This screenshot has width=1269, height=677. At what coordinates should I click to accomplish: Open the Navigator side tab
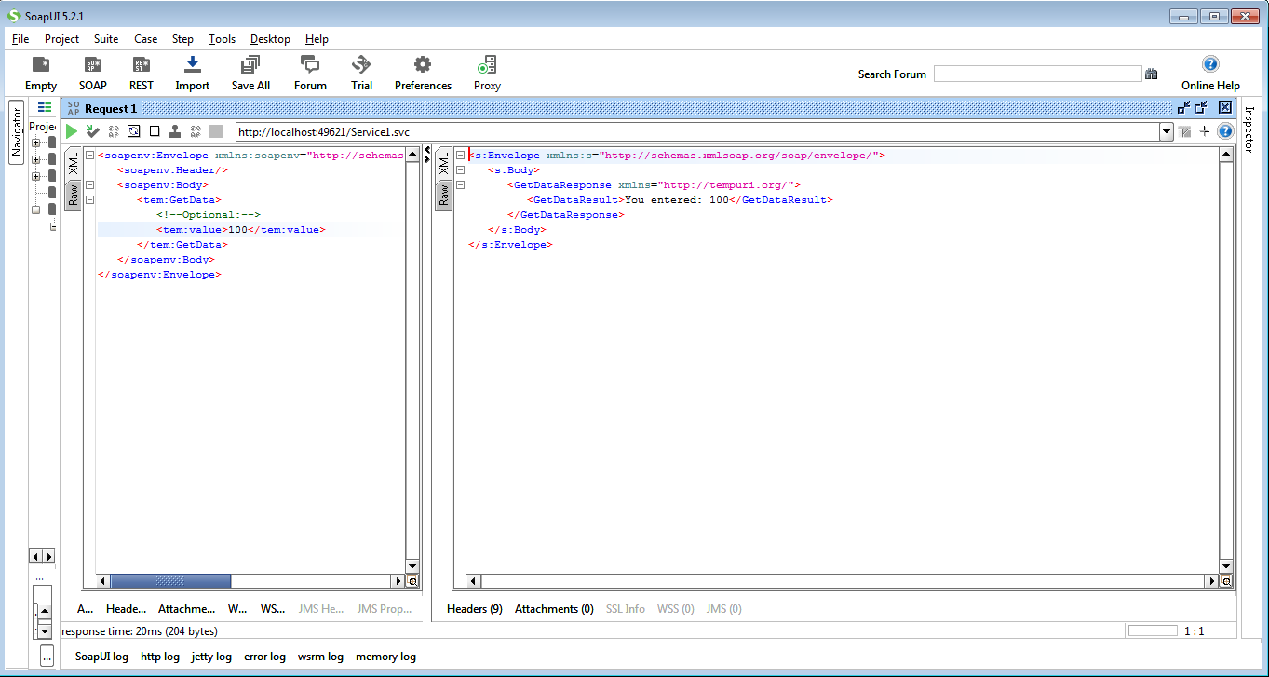pyautogui.click(x=16, y=131)
